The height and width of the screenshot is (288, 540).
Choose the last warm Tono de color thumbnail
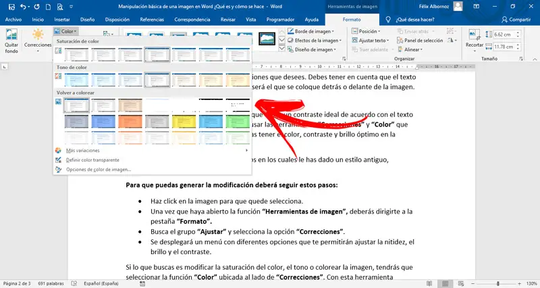238,80
